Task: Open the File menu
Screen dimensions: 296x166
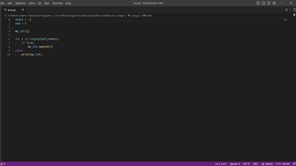Action: pyautogui.click(x=2, y=3)
